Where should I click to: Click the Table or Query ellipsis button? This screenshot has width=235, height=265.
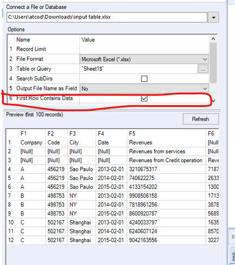tap(203, 69)
